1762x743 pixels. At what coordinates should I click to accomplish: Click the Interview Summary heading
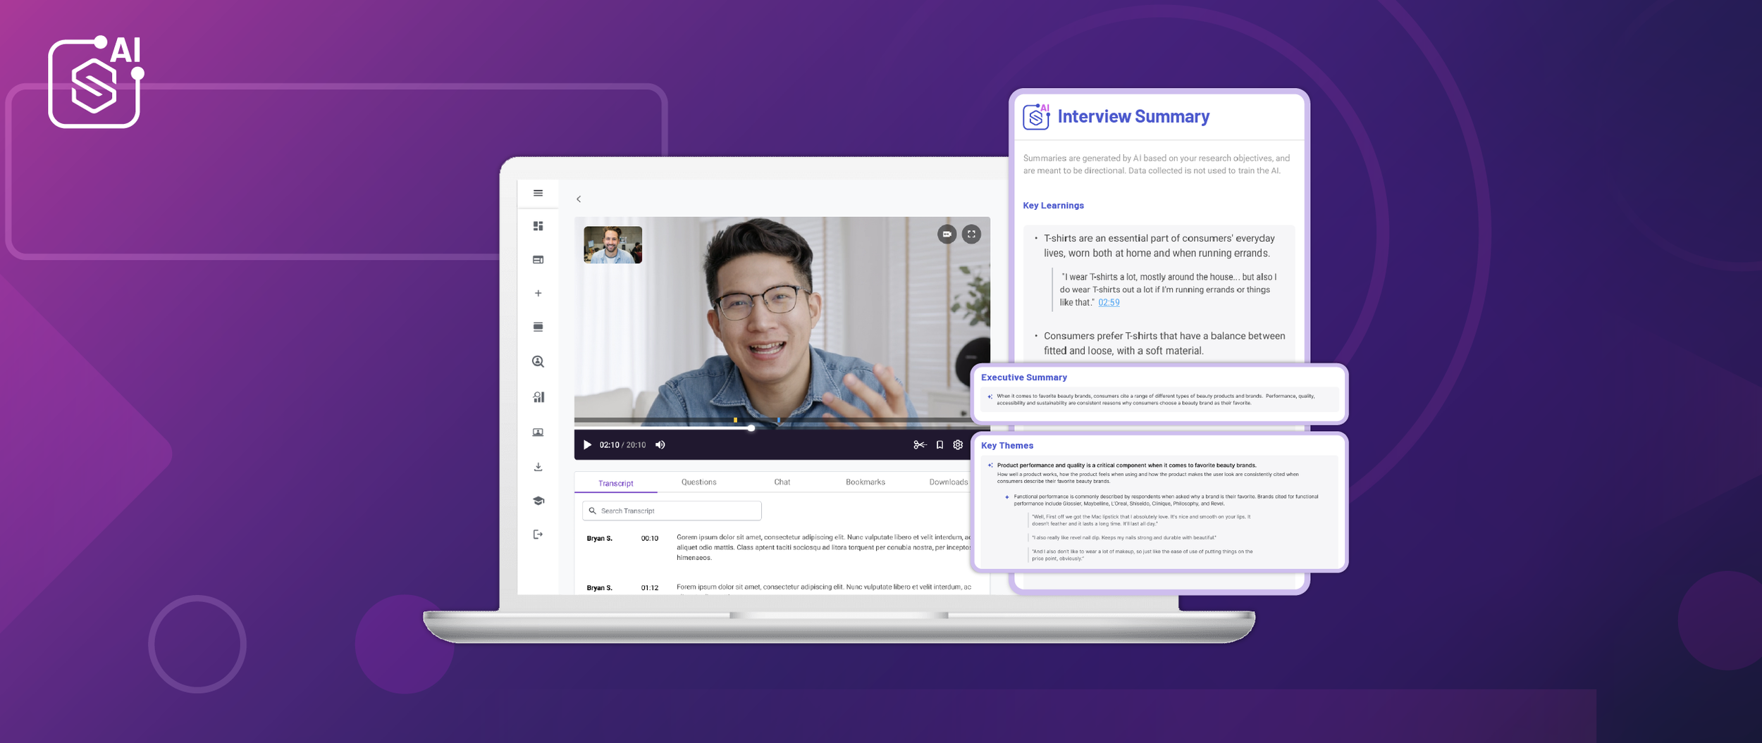pos(1133,116)
